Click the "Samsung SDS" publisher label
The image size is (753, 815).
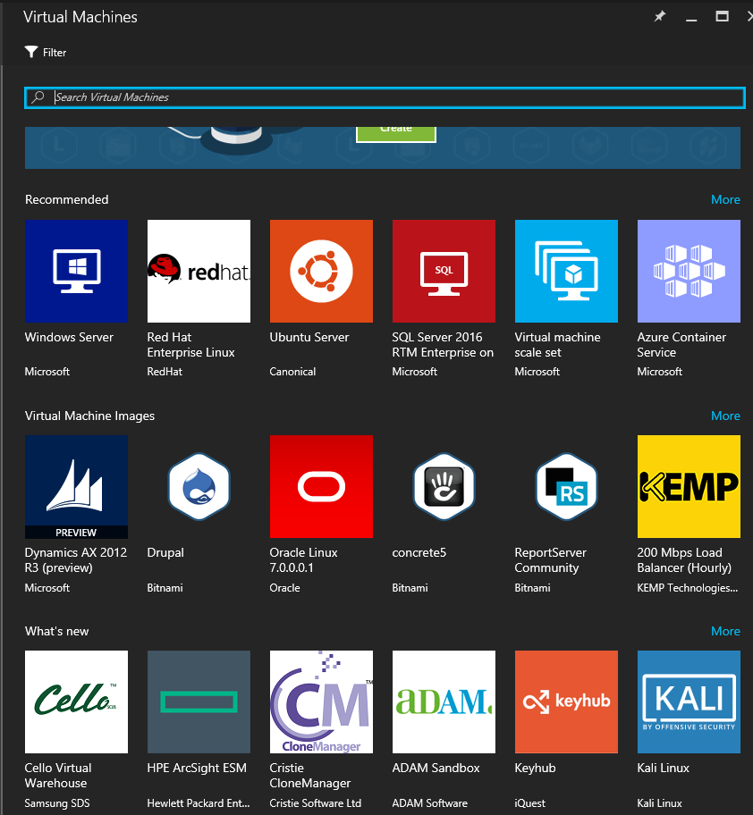(57, 803)
